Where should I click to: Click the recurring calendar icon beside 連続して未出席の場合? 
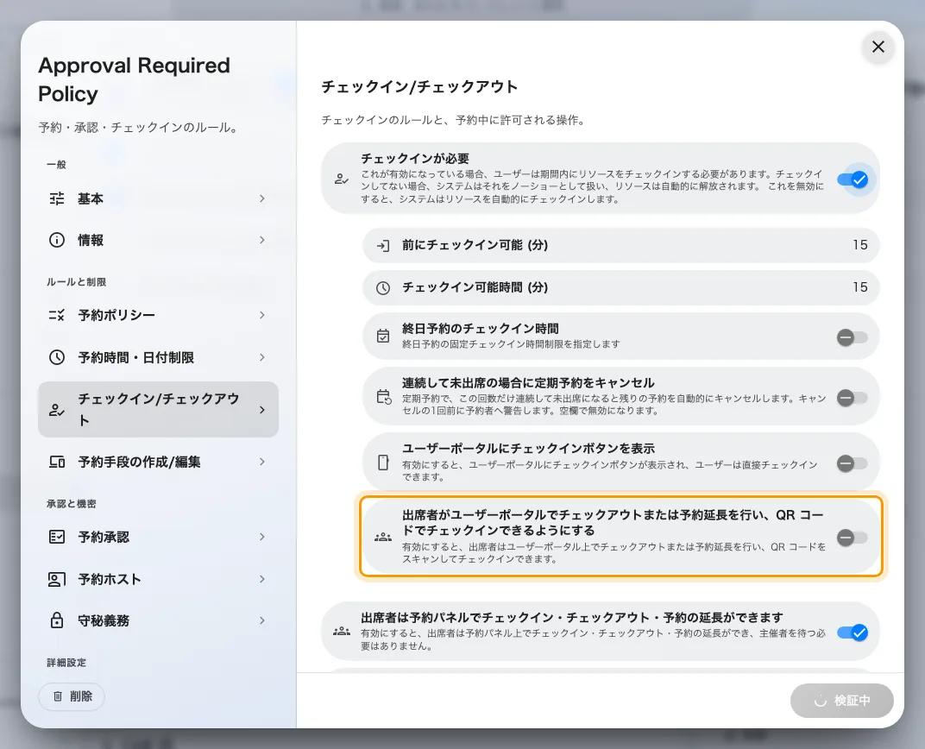point(383,397)
